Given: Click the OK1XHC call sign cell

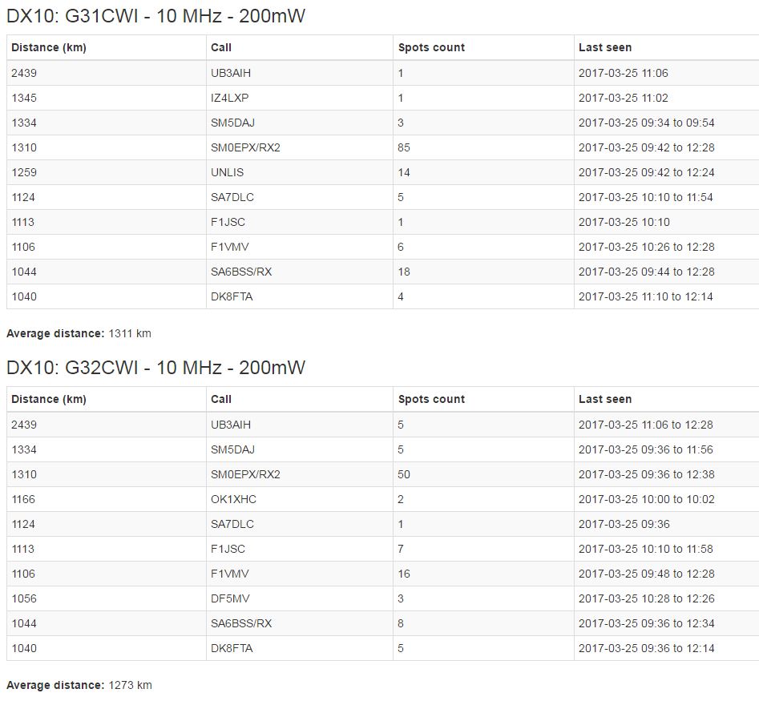Looking at the screenshot, I should (x=233, y=499).
